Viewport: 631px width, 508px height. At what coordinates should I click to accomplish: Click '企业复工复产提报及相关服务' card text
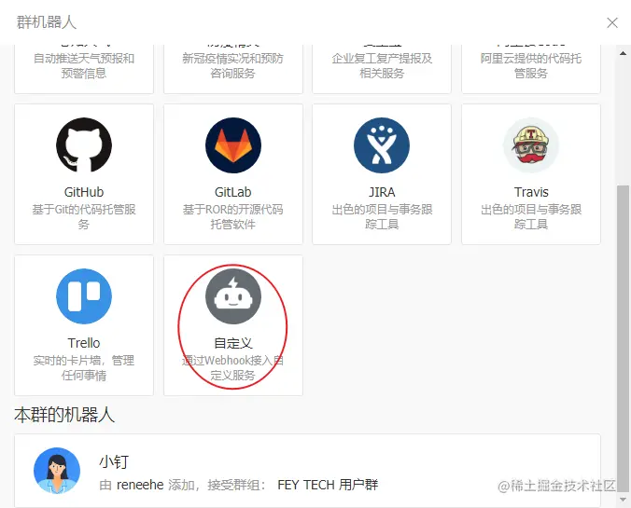point(382,65)
